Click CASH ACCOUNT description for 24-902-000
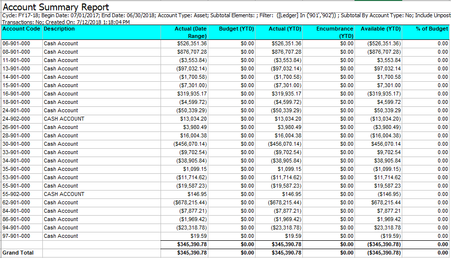 (x=64, y=119)
